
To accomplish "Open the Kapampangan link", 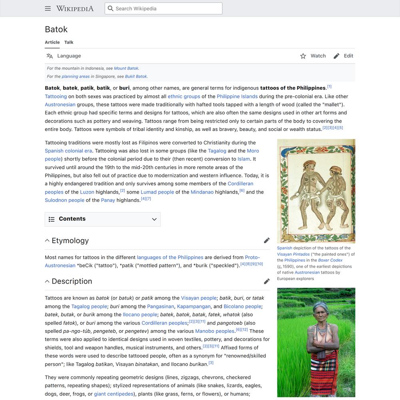I will (194, 306).
